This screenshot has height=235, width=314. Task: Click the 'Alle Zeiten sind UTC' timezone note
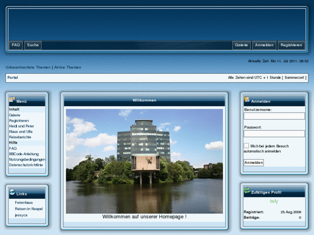pos(267,78)
